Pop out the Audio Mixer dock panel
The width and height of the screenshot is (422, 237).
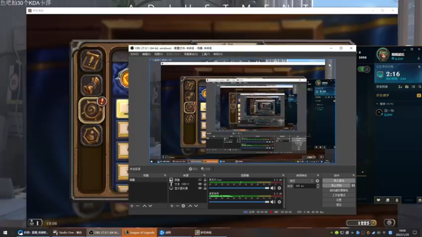[283, 175]
